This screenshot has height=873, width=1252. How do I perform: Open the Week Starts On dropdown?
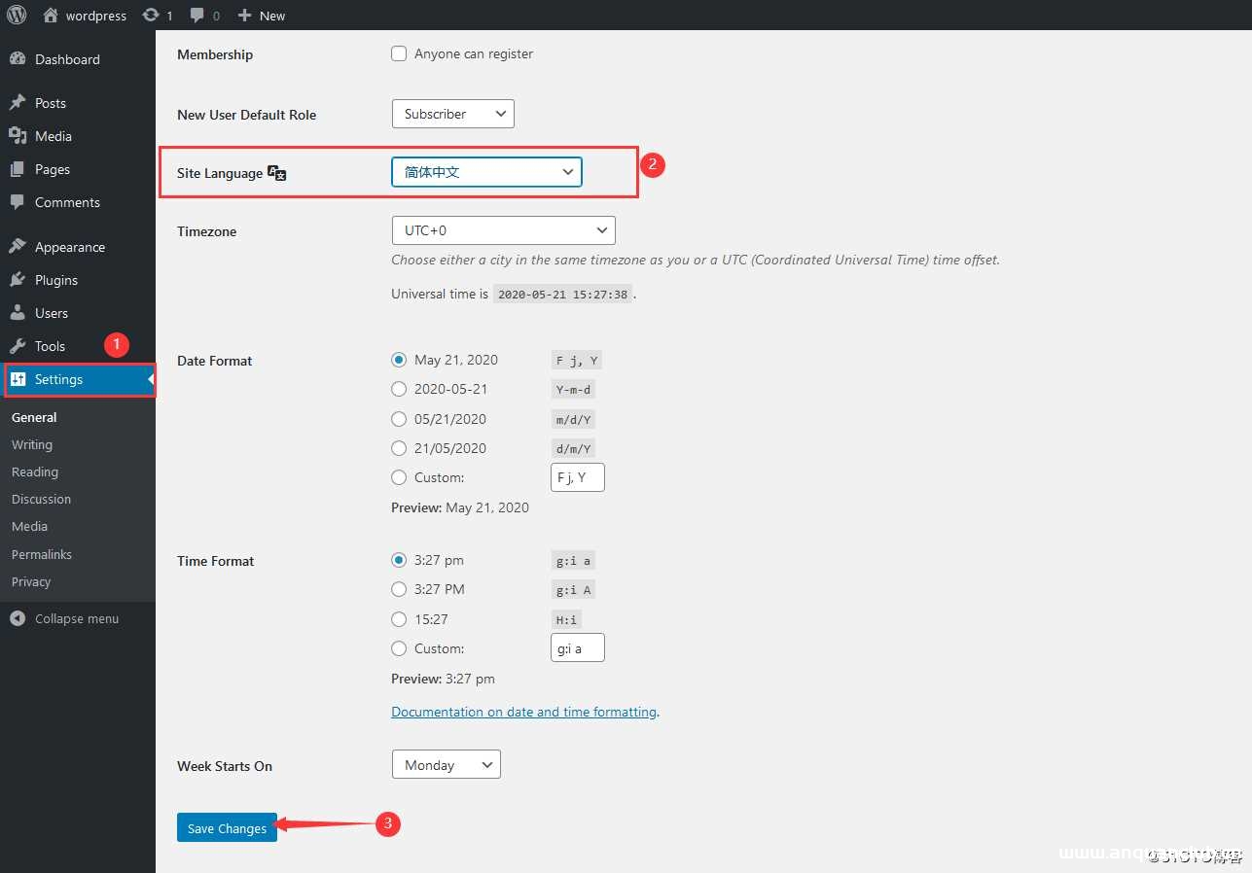[x=446, y=764]
